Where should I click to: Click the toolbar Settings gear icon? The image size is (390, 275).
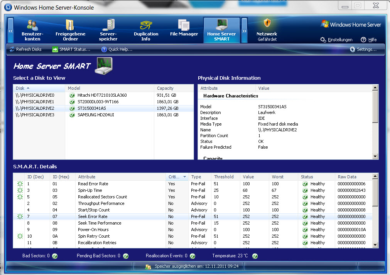[353, 49]
